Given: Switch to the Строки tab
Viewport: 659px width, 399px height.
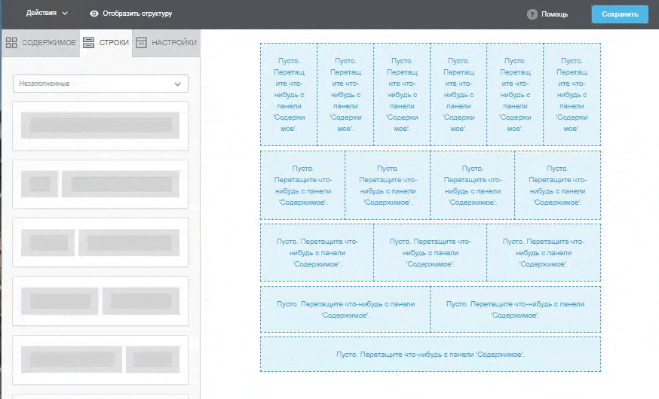Looking at the screenshot, I should pos(106,42).
